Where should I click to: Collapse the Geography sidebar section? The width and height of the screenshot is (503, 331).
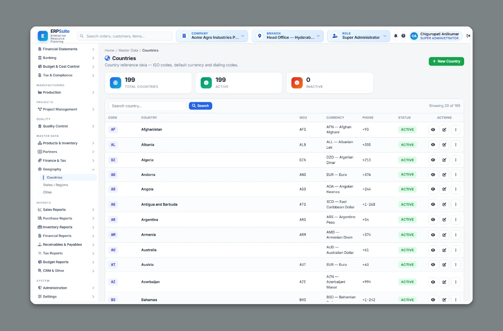pyautogui.click(x=67, y=170)
